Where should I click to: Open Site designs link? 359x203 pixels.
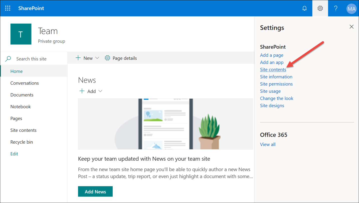tap(272, 106)
